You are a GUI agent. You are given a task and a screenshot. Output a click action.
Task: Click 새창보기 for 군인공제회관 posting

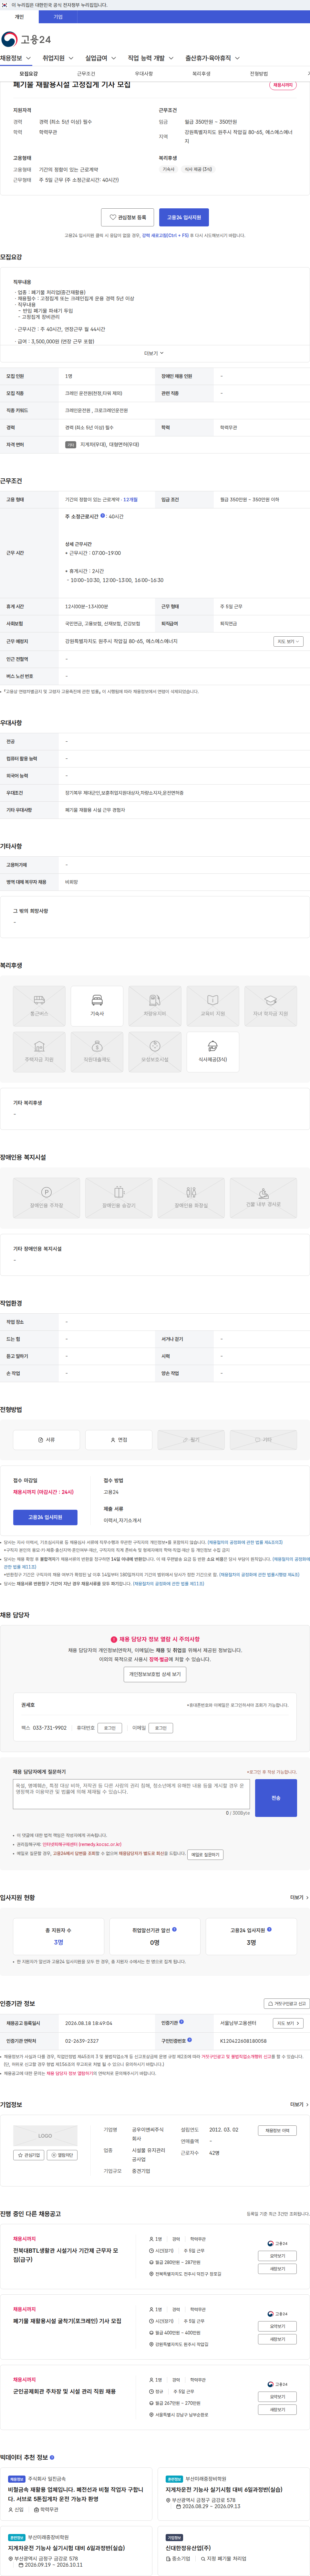[x=277, y=2410]
